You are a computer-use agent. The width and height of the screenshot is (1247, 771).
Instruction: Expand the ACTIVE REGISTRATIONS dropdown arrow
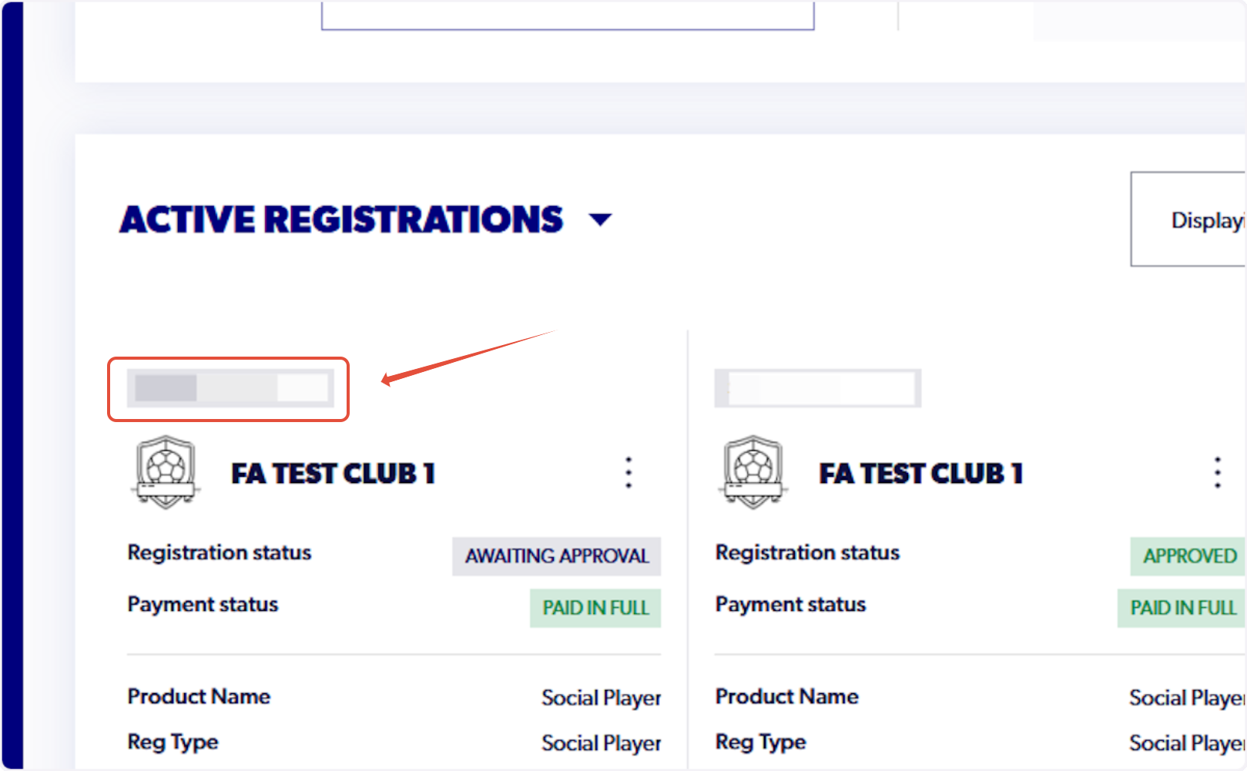point(602,220)
